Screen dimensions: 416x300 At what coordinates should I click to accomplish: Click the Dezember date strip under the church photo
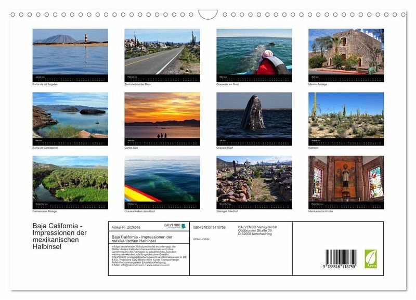click(346, 205)
